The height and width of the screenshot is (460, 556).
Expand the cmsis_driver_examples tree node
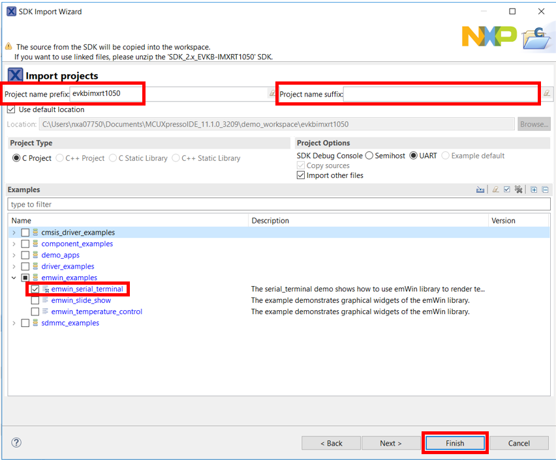(14, 233)
